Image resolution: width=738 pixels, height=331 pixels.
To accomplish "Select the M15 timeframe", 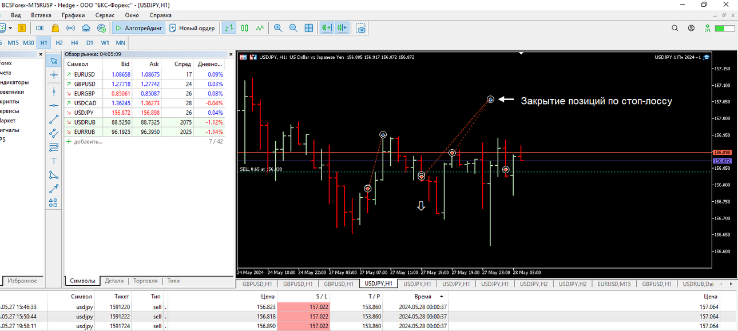I will coord(13,42).
